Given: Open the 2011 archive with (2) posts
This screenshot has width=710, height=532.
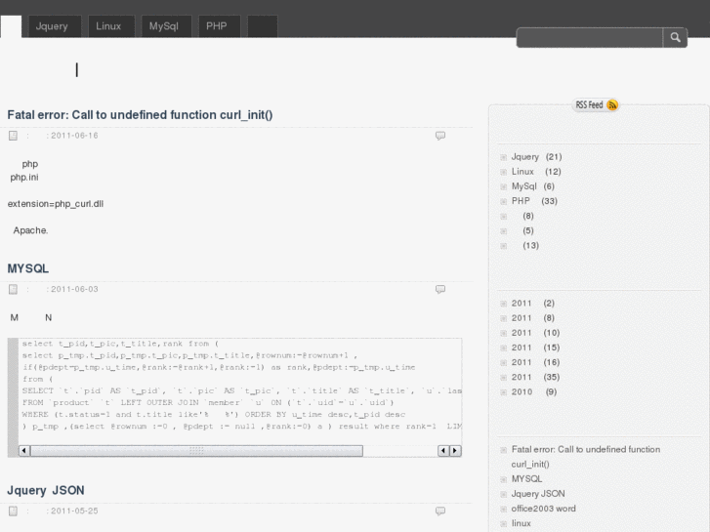Looking at the screenshot, I should pyautogui.click(x=533, y=304).
